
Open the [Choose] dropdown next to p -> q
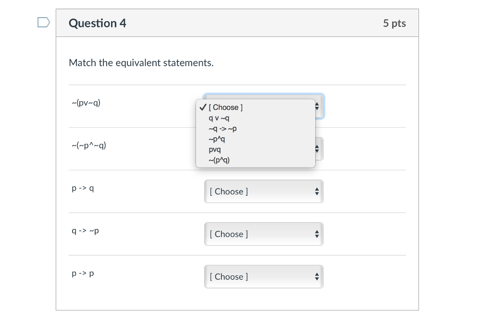pos(264,191)
